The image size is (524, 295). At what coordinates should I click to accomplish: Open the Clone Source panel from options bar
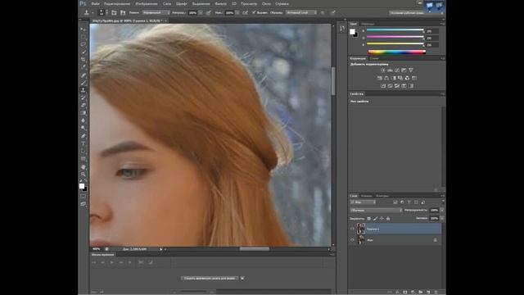pos(123,13)
